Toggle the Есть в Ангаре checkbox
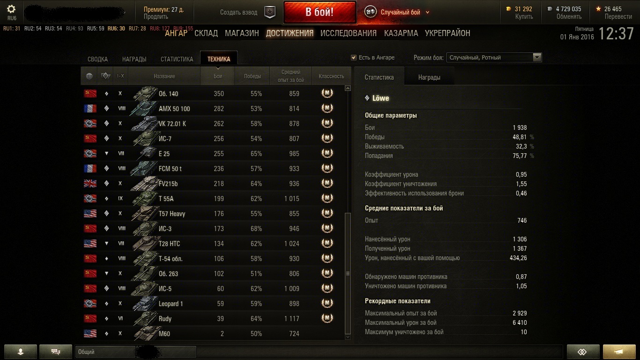Screen dimensions: 640x360 (354, 58)
